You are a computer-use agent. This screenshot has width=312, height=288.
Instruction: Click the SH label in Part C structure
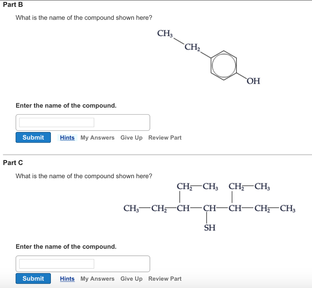tap(210, 227)
